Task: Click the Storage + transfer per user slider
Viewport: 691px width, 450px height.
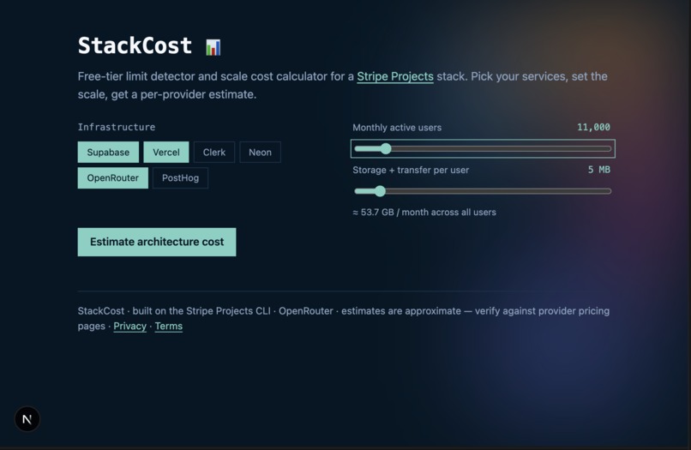Action: [x=483, y=191]
